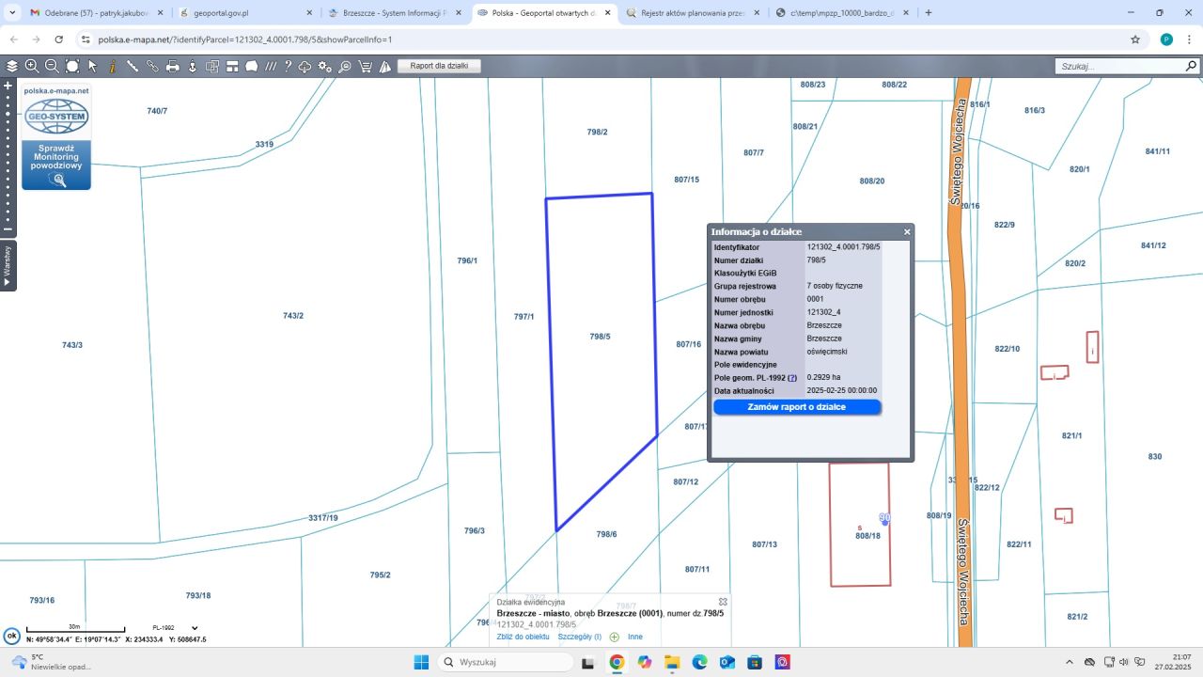The height and width of the screenshot is (677, 1203).
Task: Switch to Brzeszcze System Informacji tab
Action: click(393, 13)
